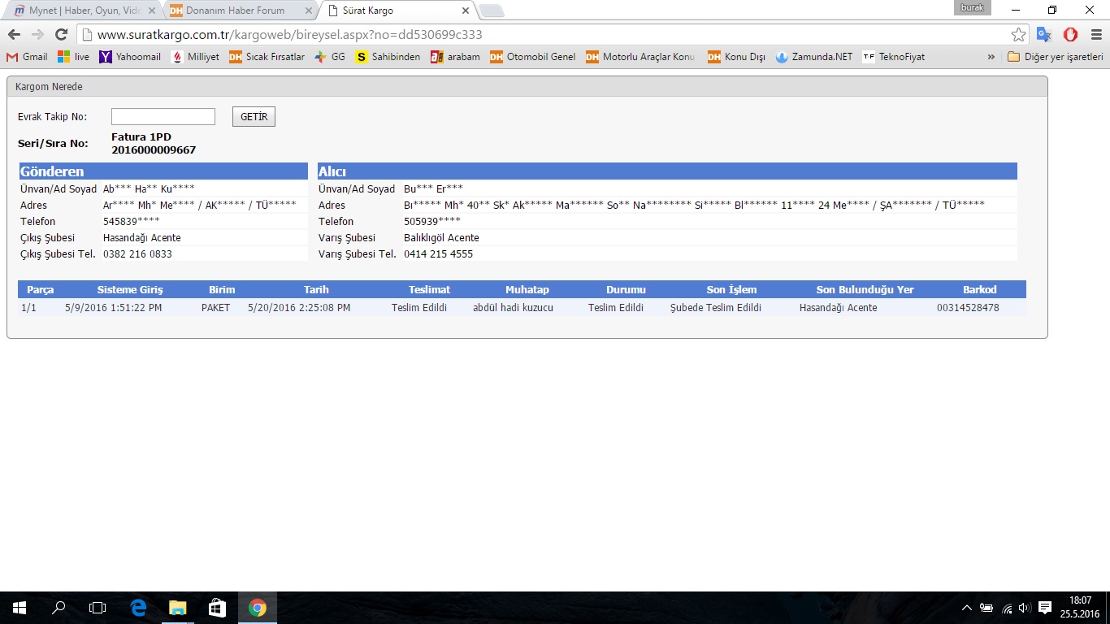Close the Sürat Kargo tab
The width and height of the screenshot is (1110, 624).
click(x=465, y=11)
